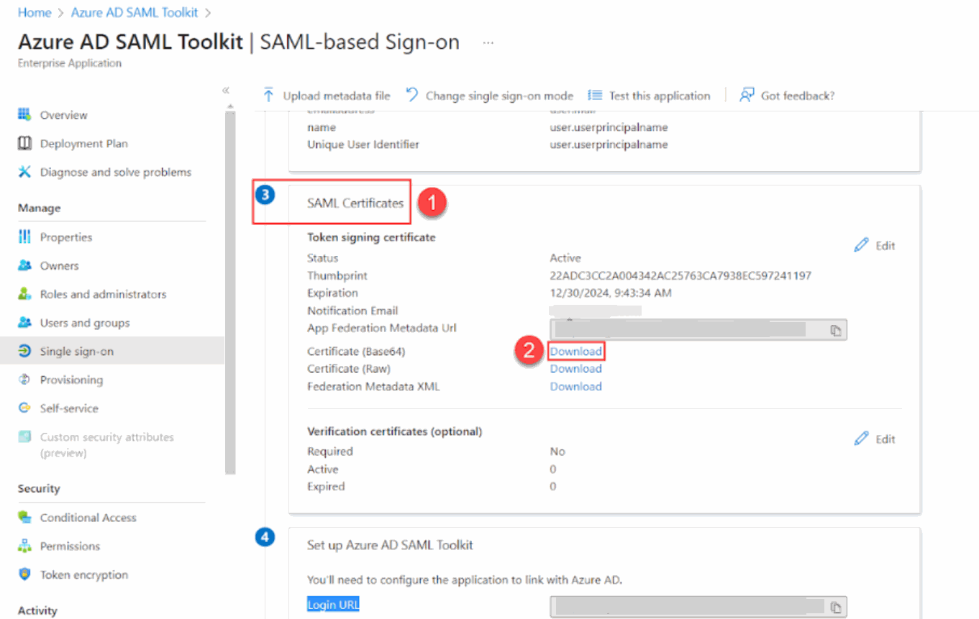This screenshot has width=979, height=619.
Task: Copy the App Federation Metadata Url
Action: [835, 329]
